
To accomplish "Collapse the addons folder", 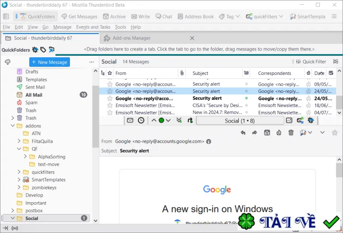I will pyautogui.click(x=13, y=125).
